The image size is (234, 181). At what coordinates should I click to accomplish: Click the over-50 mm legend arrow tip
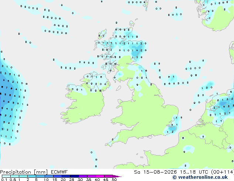pos(117,176)
